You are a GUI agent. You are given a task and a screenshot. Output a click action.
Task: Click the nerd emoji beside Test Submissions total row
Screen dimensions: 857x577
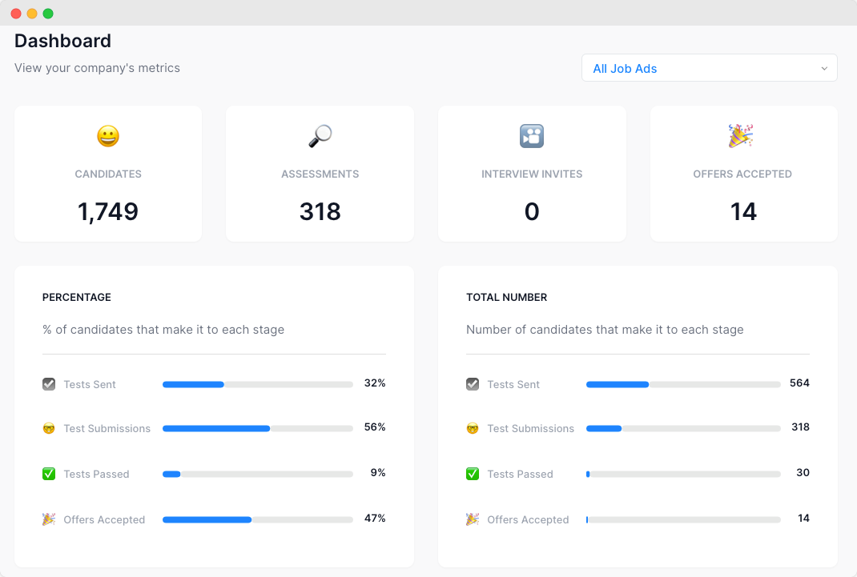coord(472,428)
